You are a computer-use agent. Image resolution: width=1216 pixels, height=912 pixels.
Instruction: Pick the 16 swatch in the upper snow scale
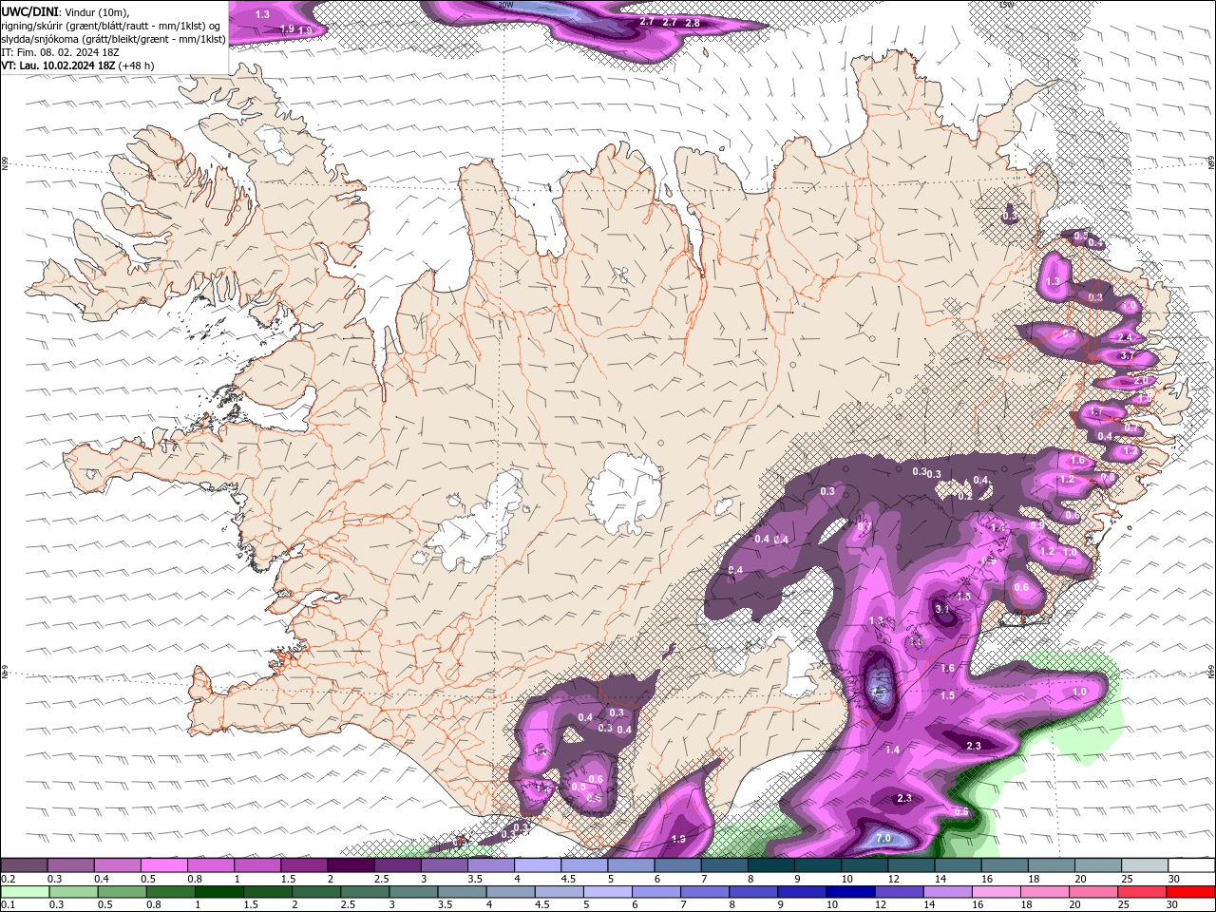[x=1004, y=865]
